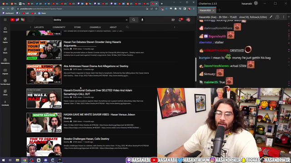291x163 pixels.
Task: Open Subscriptions in the sidebar
Action: (5, 61)
